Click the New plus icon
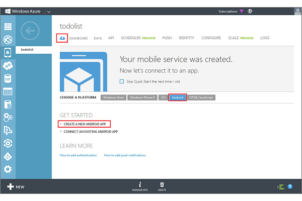 tap(11, 186)
